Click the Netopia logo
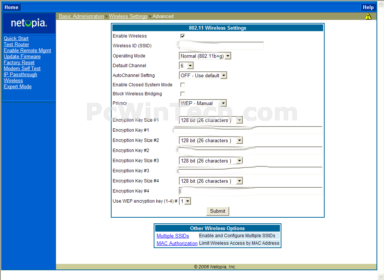The height and width of the screenshot is (280, 384). pyautogui.click(x=29, y=23)
